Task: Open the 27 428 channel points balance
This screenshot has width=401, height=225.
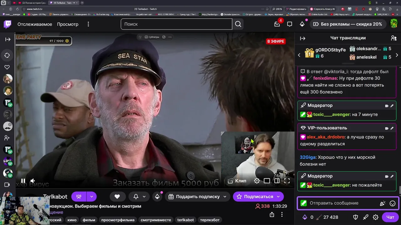Action: [327, 217]
